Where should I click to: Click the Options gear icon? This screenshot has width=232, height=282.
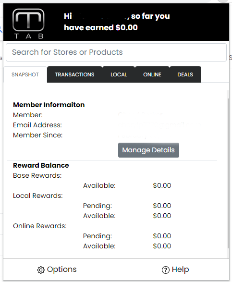point(41,270)
